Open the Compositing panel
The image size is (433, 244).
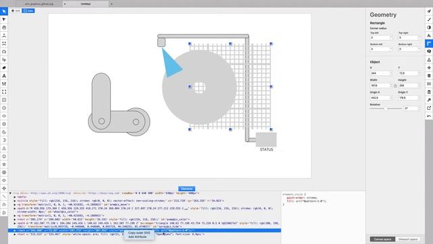coord(429,27)
